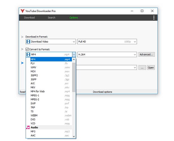174x141 pixels.
Task: Choose AVI from the list
Action: pos(51,84)
